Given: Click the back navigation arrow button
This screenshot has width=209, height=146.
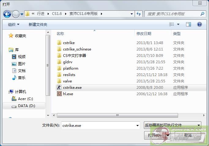Looking at the screenshot, I should pos(7,14).
